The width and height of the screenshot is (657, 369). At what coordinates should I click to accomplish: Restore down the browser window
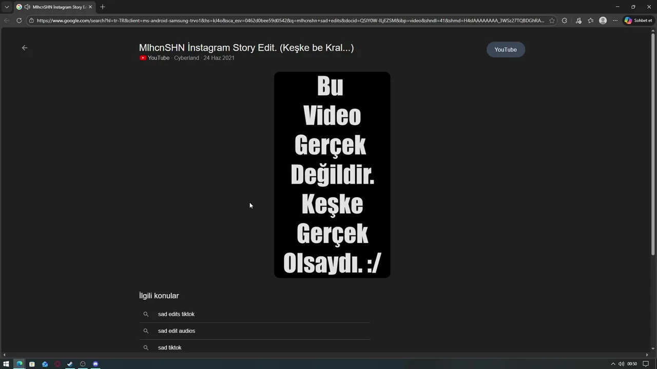(633, 7)
